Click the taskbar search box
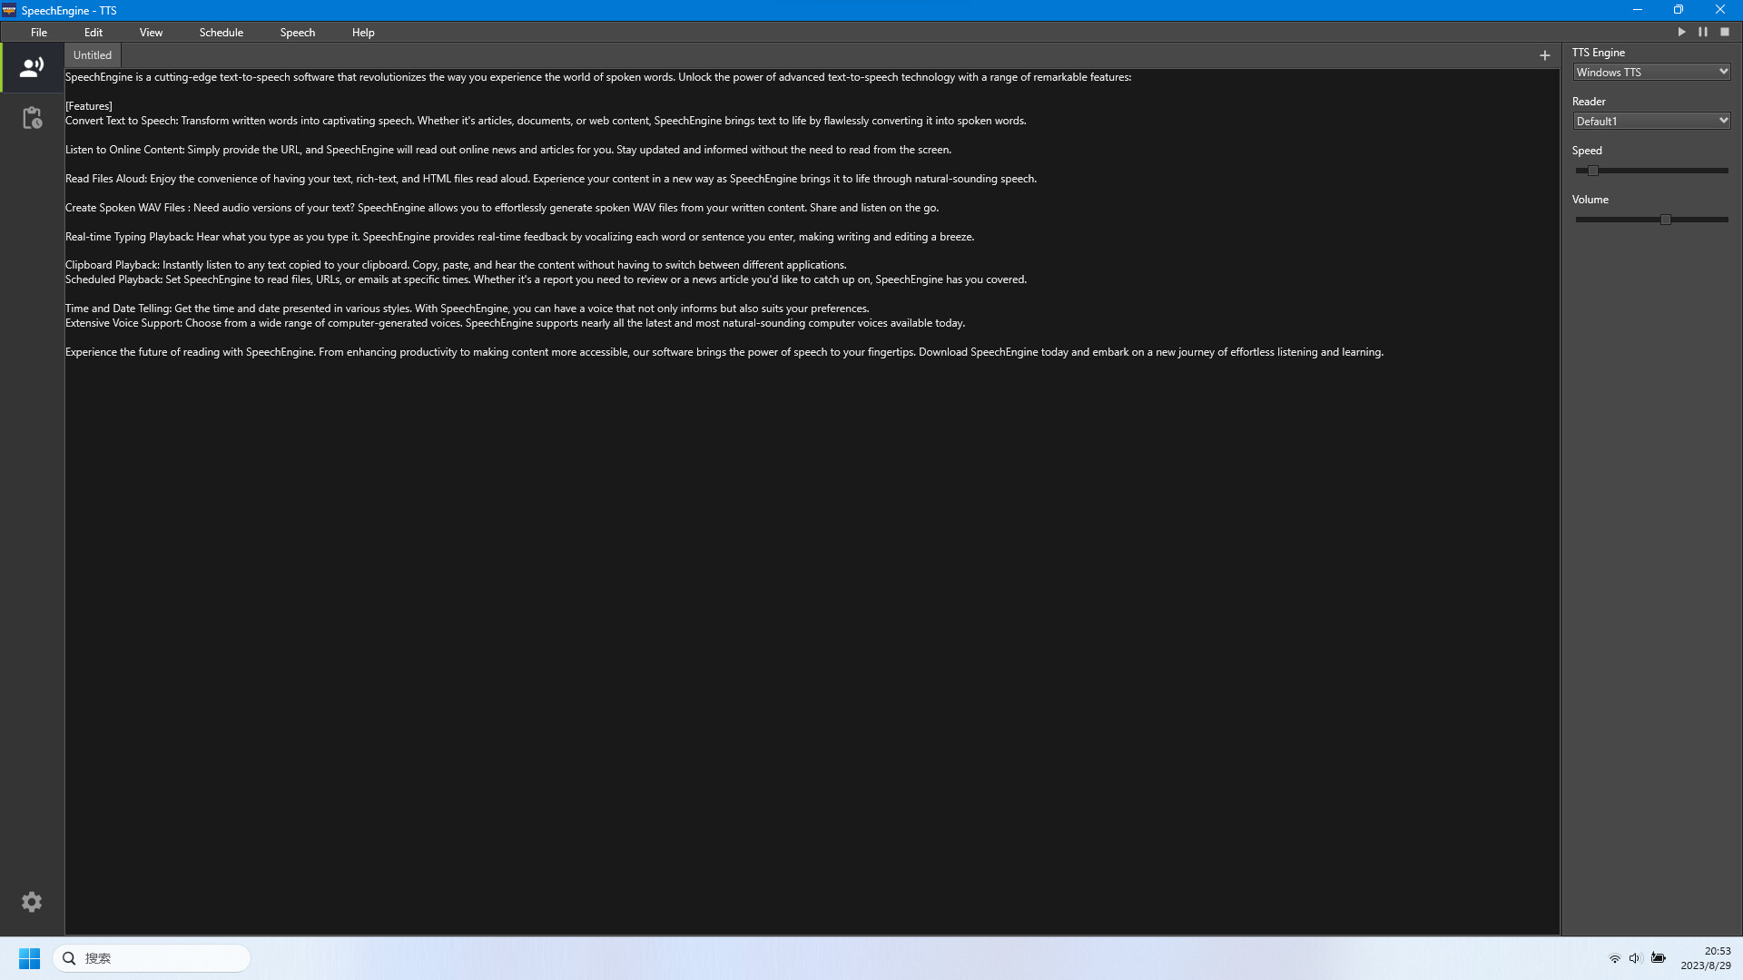 coord(152,957)
